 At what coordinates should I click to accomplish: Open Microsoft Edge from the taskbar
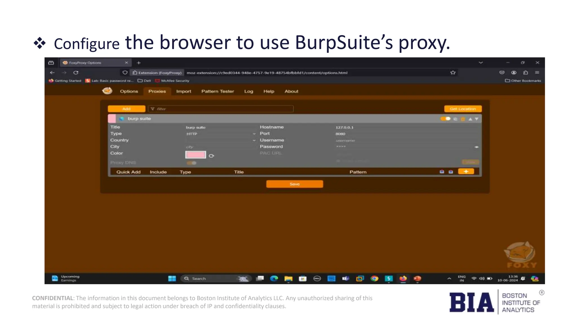click(x=274, y=278)
